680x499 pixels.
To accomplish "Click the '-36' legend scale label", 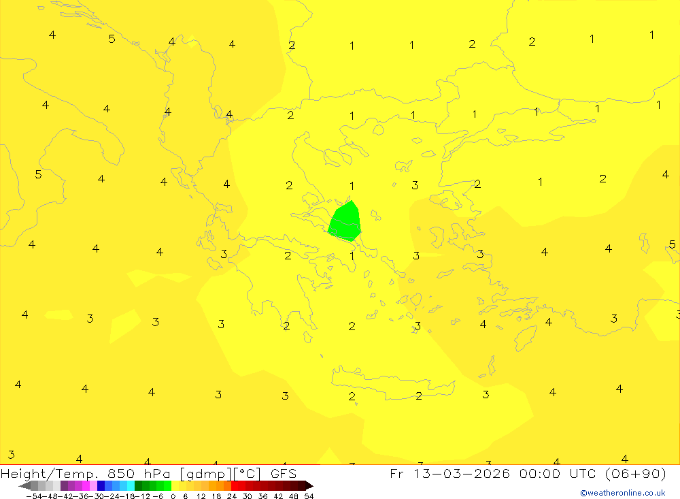I will click(81, 496).
